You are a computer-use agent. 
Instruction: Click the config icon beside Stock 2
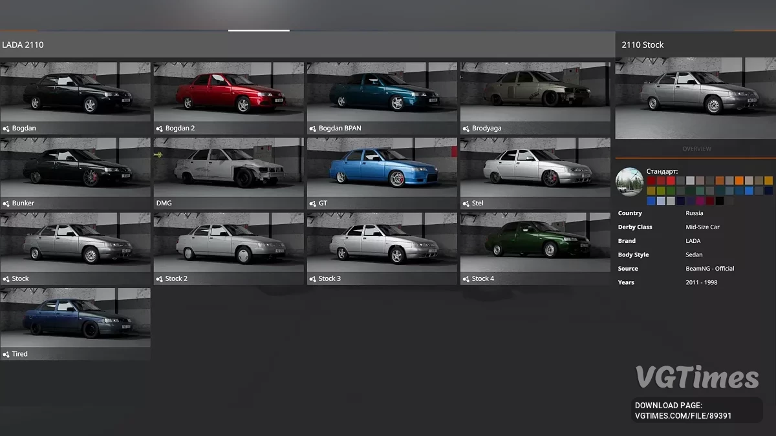click(x=159, y=279)
